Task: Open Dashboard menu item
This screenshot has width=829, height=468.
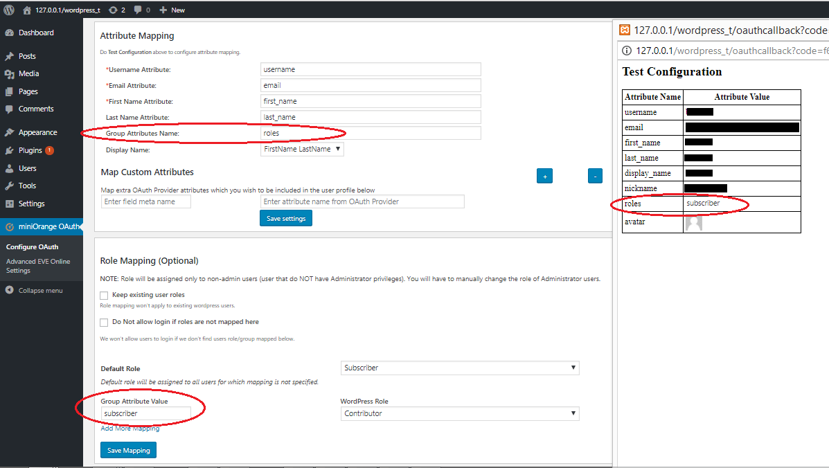Action: pos(36,33)
